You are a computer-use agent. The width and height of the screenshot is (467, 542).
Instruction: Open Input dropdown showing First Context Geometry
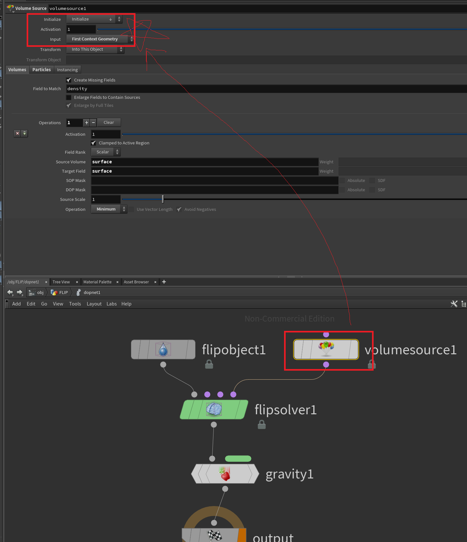pyautogui.click(x=100, y=39)
